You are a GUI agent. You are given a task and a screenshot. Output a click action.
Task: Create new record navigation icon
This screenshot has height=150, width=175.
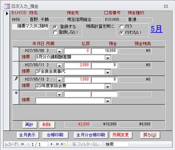pyautogui.click(x=63, y=144)
